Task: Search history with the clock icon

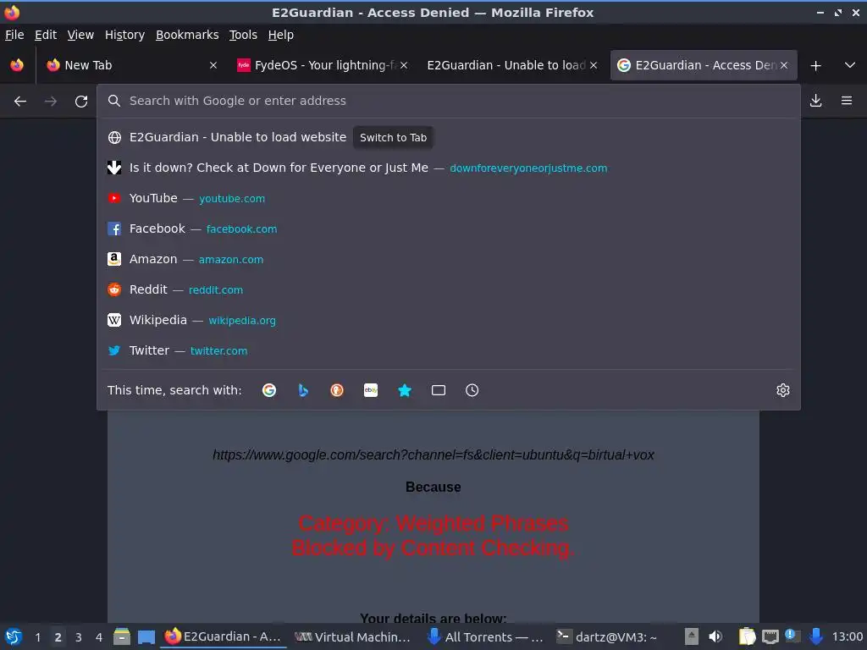Action: pos(472,390)
